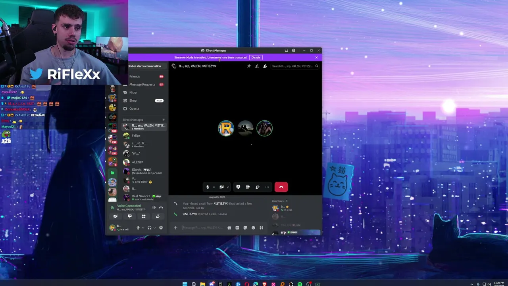Open the Discord Shop
Screen dimensions: 508x286
143,100
